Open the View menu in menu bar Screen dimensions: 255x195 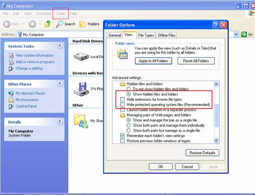28,14
